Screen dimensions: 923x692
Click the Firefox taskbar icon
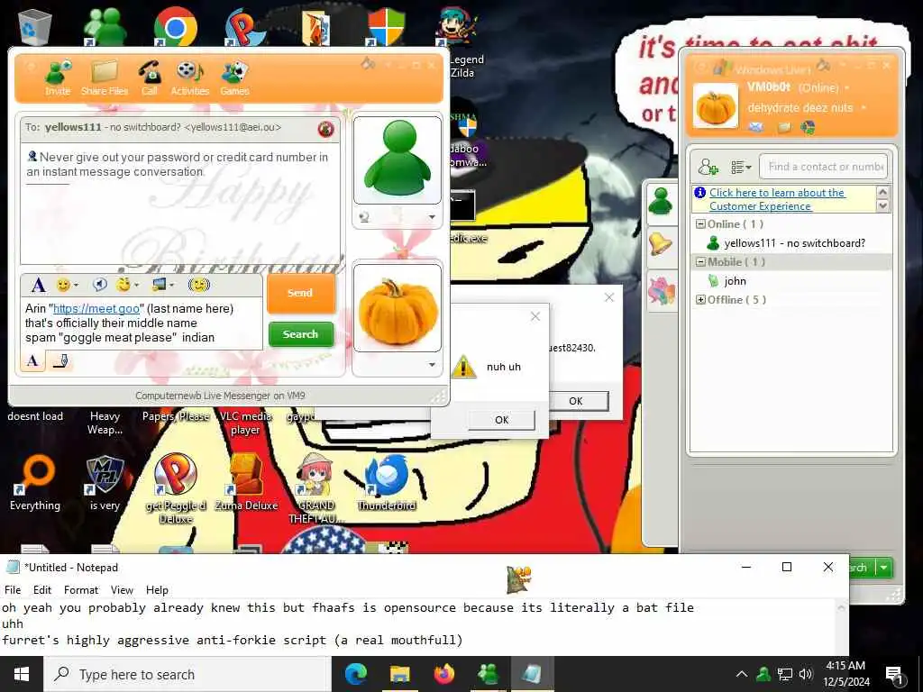[443, 674]
